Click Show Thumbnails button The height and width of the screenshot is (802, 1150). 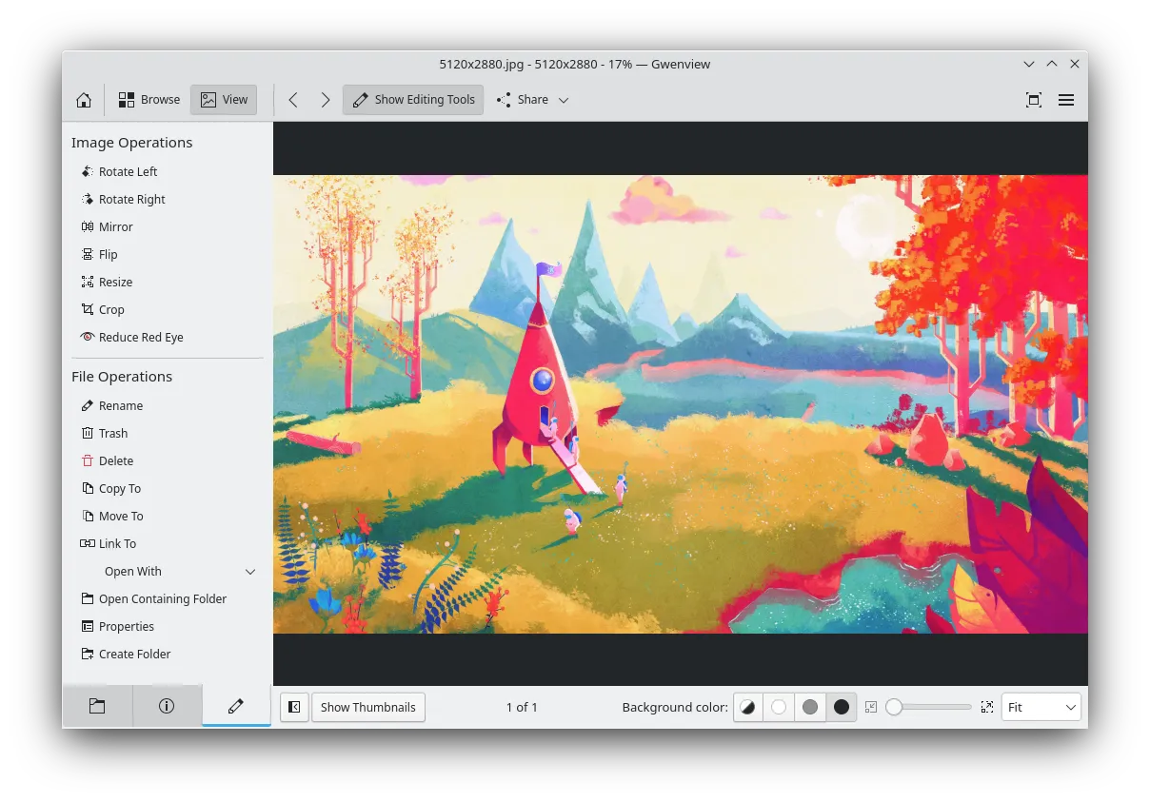pyautogui.click(x=368, y=707)
